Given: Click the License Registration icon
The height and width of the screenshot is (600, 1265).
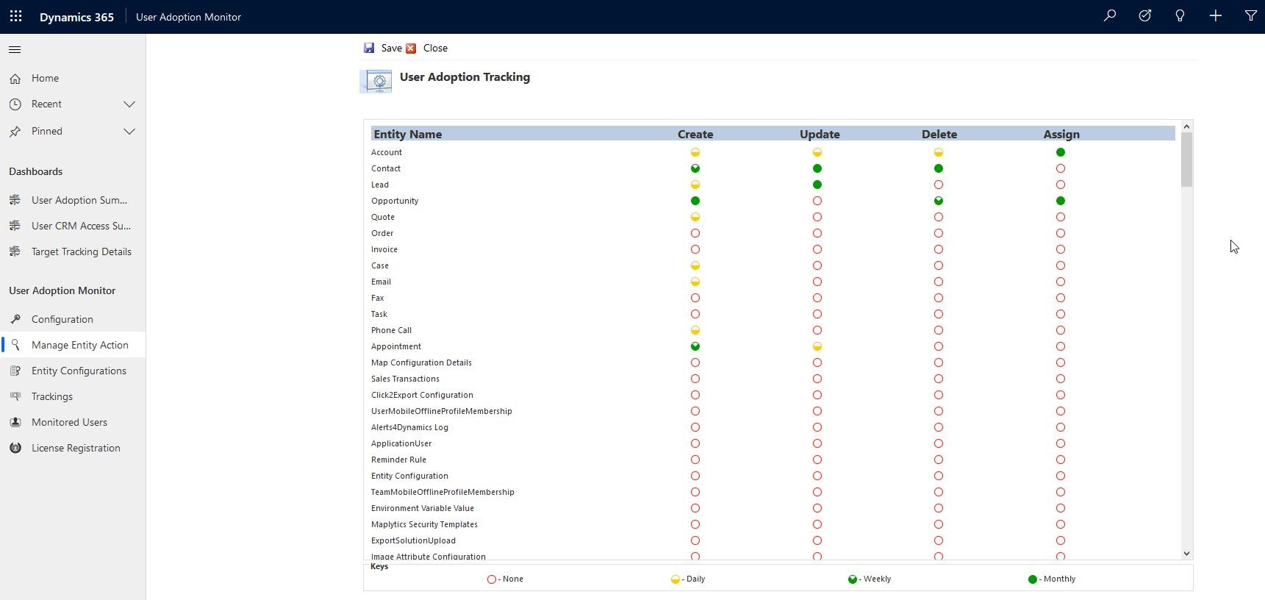Looking at the screenshot, I should (15, 448).
